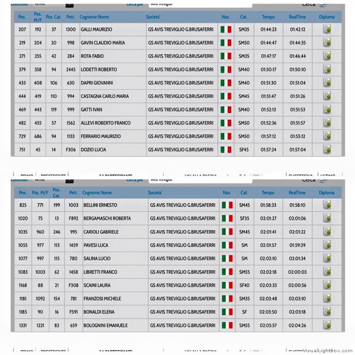The height and width of the screenshot is (355, 355).
Task: Select name cell CASTAGNA CARLO MARIA
Action: [113, 96]
